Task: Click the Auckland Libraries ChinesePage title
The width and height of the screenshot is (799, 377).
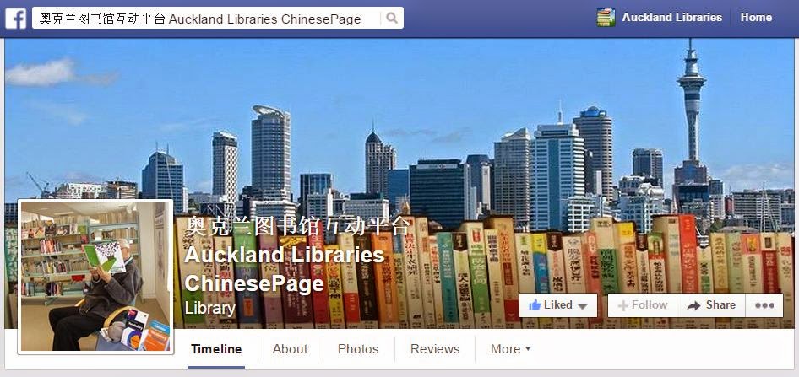Action: point(285,269)
